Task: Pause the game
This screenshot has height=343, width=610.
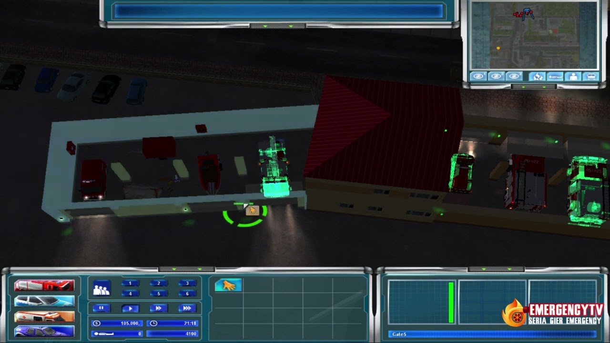Action: point(102,308)
